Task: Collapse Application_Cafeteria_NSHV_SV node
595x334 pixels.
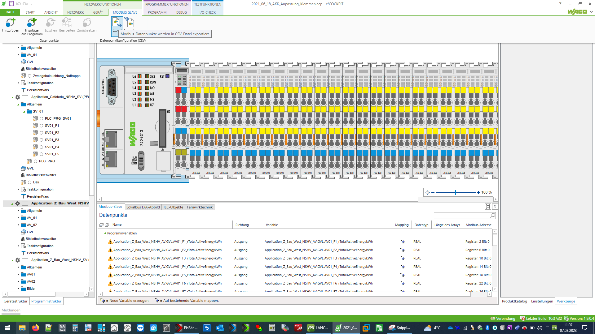Action: click(x=12, y=97)
